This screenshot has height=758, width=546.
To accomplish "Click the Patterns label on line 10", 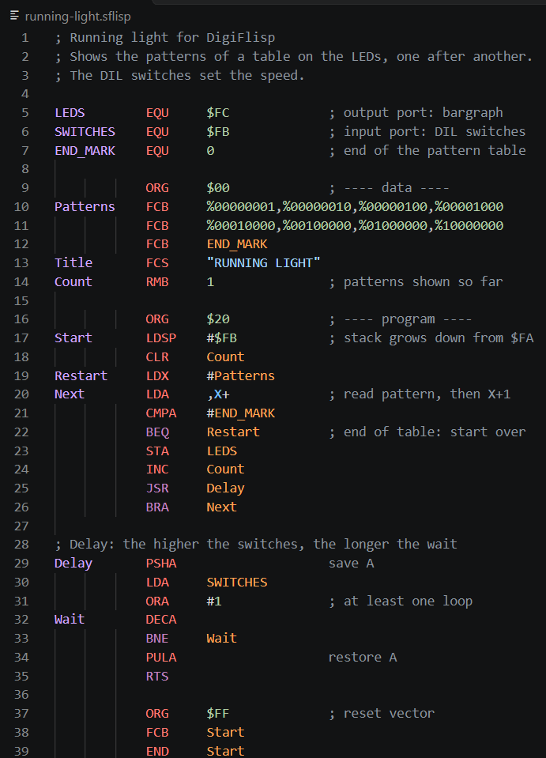I will 85,206.
